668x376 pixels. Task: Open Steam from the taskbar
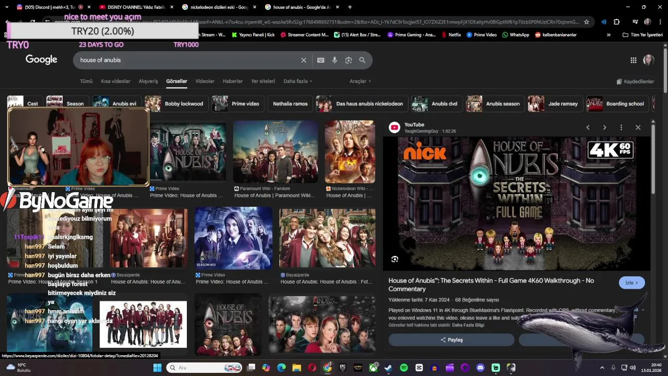coord(388,368)
